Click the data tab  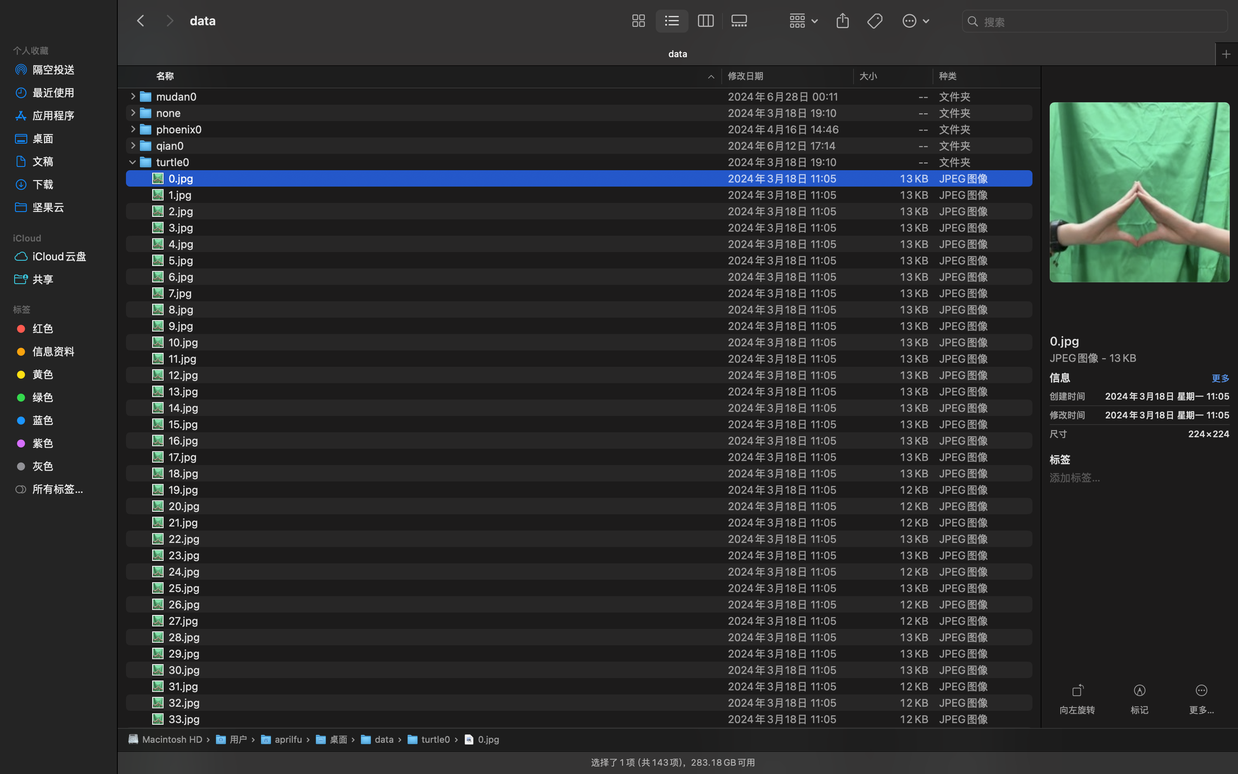click(x=677, y=54)
